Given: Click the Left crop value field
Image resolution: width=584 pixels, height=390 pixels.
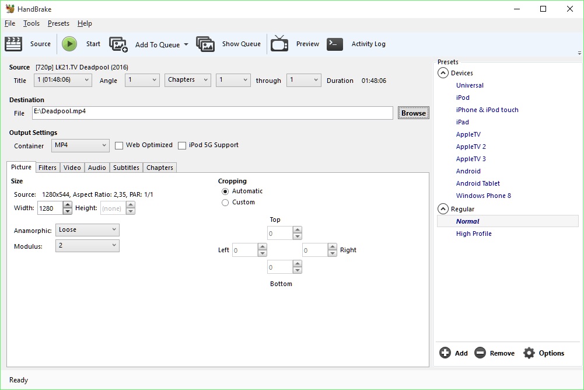Looking at the screenshot, I should (x=244, y=250).
